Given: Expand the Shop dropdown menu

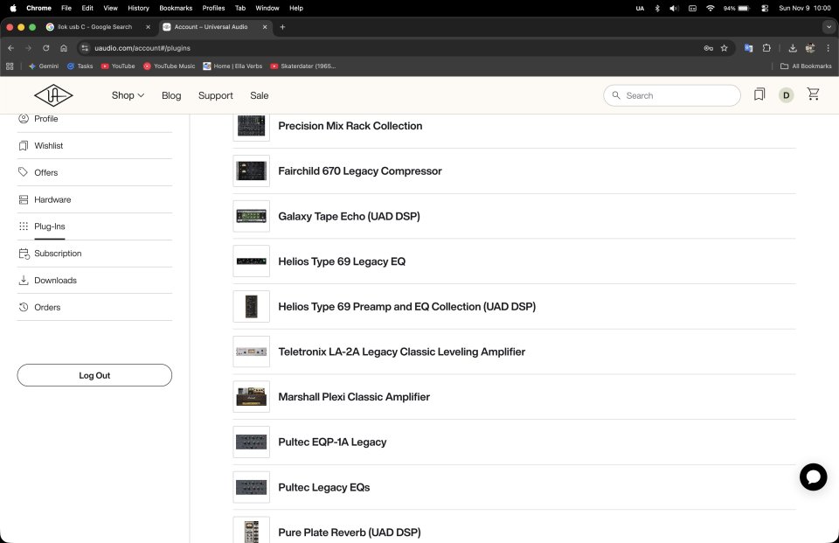Looking at the screenshot, I should [128, 95].
